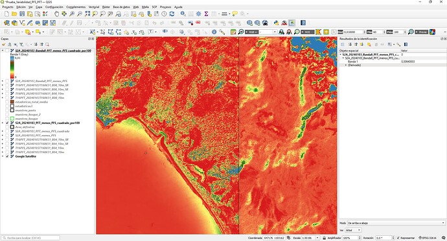Open the Python console icon
Screen dimensions: 447x241
coord(276,23)
